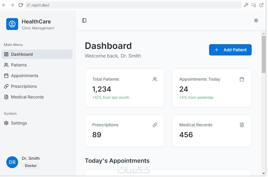Reload the page in the browser
The image size is (268, 177).
pos(21,5)
